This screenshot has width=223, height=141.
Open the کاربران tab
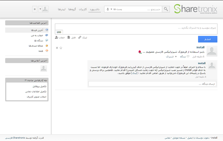click(83, 9)
